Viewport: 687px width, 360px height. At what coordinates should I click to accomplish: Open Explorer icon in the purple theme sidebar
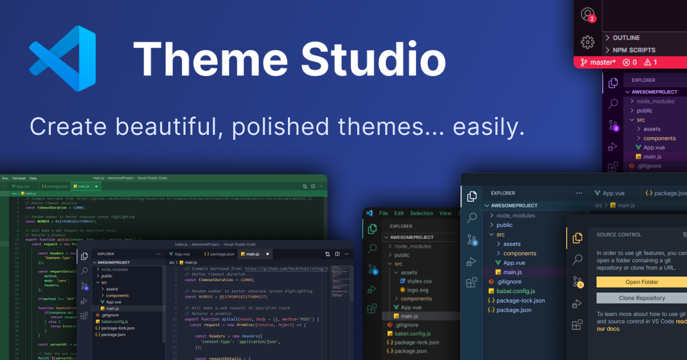click(613, 83)
